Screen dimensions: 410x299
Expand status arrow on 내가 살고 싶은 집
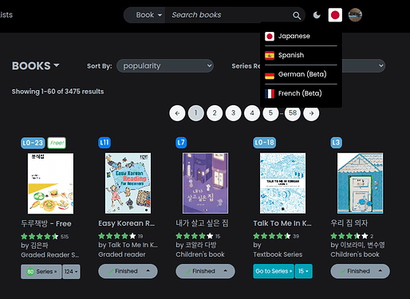click(226, 271)
